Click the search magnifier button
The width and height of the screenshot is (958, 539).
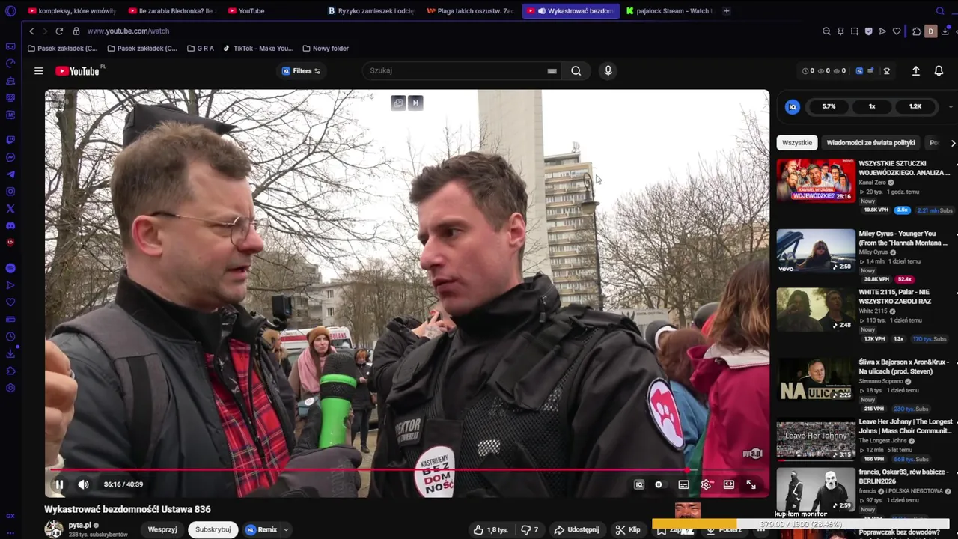click(576, 71)
